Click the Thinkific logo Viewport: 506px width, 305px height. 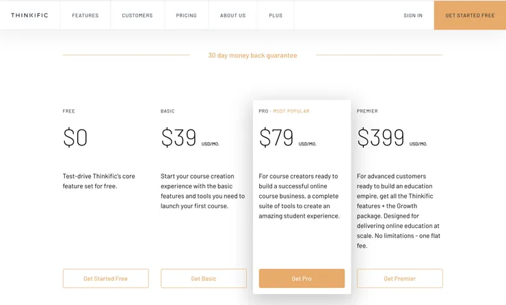(x=29, y=15)
